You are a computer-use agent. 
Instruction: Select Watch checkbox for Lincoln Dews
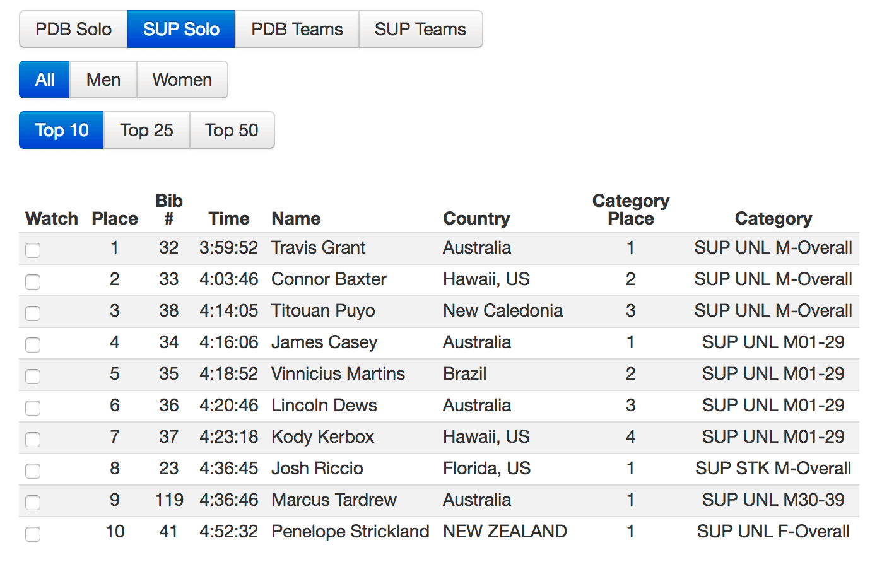click(x=33, y=408)
